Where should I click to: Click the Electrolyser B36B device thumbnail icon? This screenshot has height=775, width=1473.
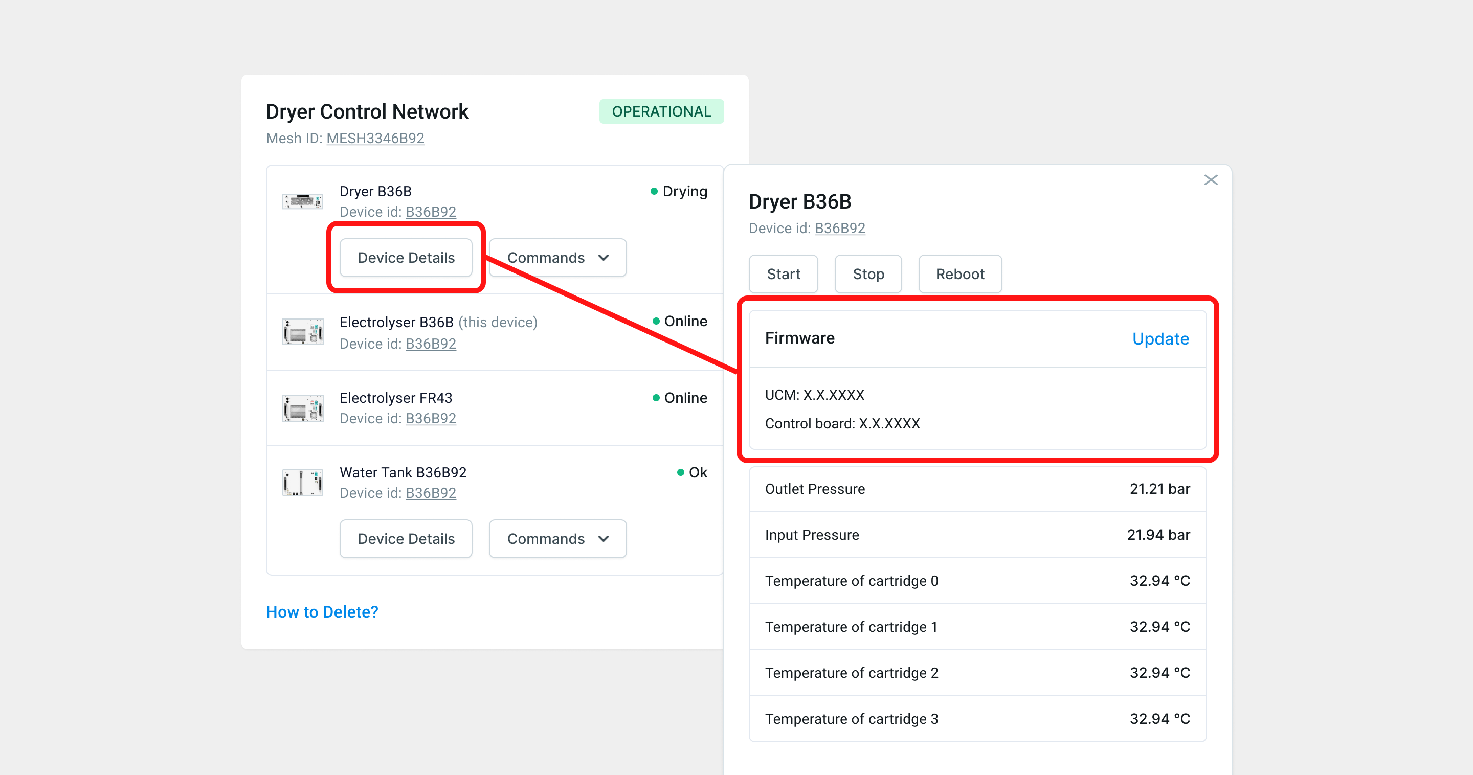click(302, 331)
